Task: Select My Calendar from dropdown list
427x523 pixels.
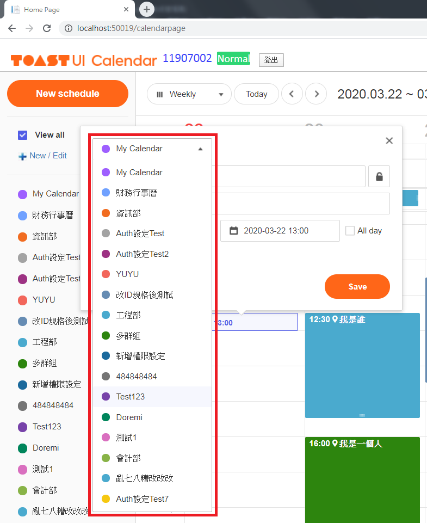Action: (x=152, y=173)
